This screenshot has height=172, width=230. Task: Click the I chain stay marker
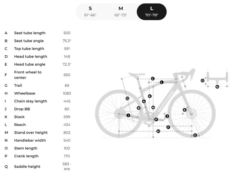pyautogui.click(x=128, y=116)
